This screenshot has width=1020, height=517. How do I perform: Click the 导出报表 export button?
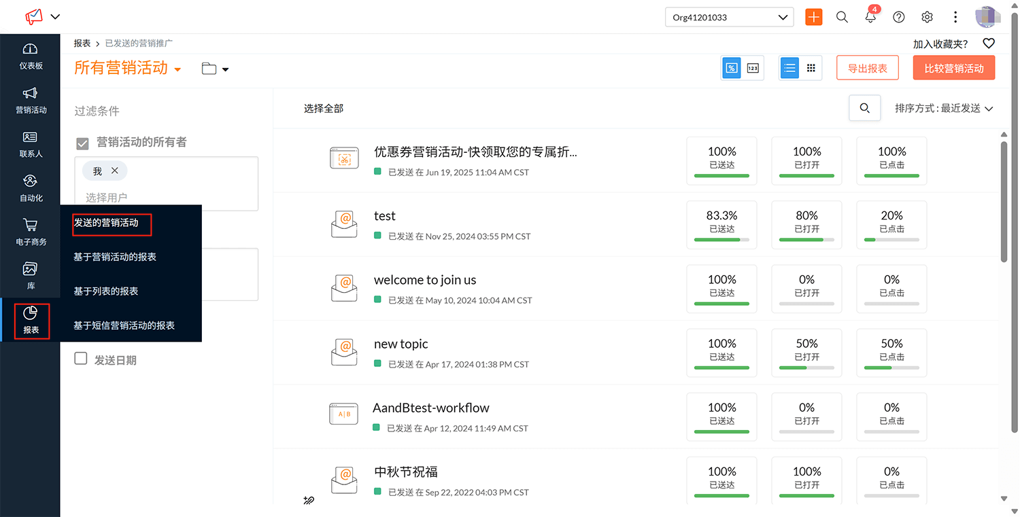pyautogui.click(x=867, y=69)
